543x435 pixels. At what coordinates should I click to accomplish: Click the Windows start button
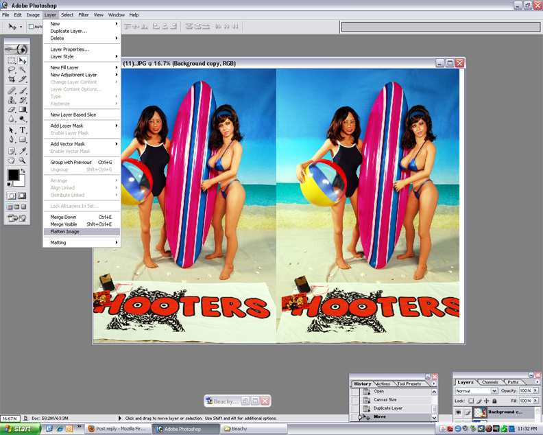coord(19,429)
